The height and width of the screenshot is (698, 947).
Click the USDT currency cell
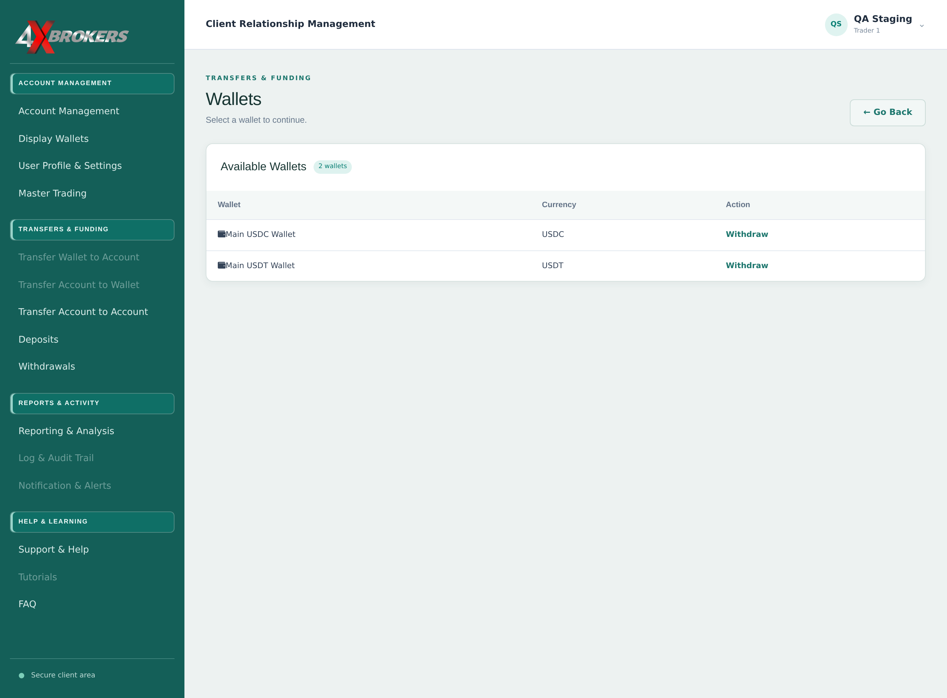[x=552, y=265]
